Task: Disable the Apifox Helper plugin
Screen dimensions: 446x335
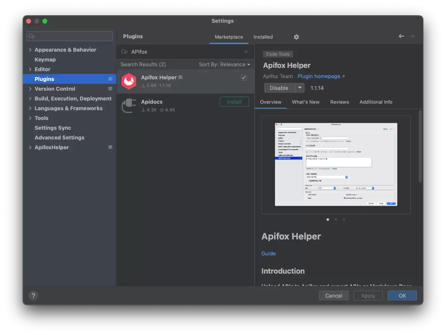Action: [279, 88]
